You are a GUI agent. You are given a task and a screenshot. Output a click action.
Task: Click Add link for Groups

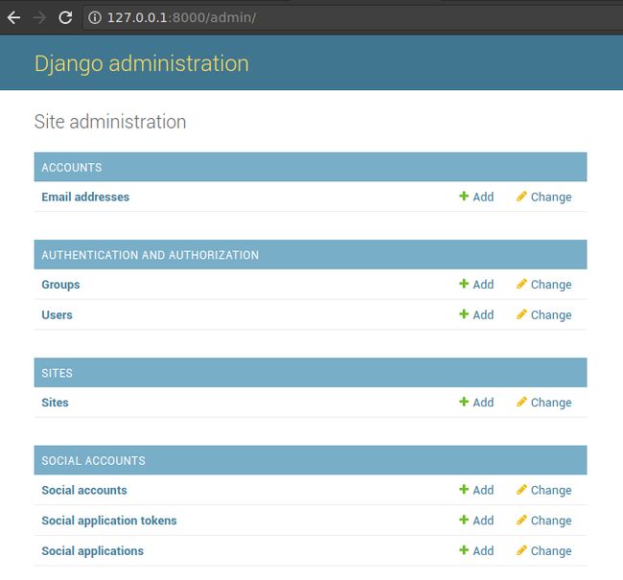[483, 284]
